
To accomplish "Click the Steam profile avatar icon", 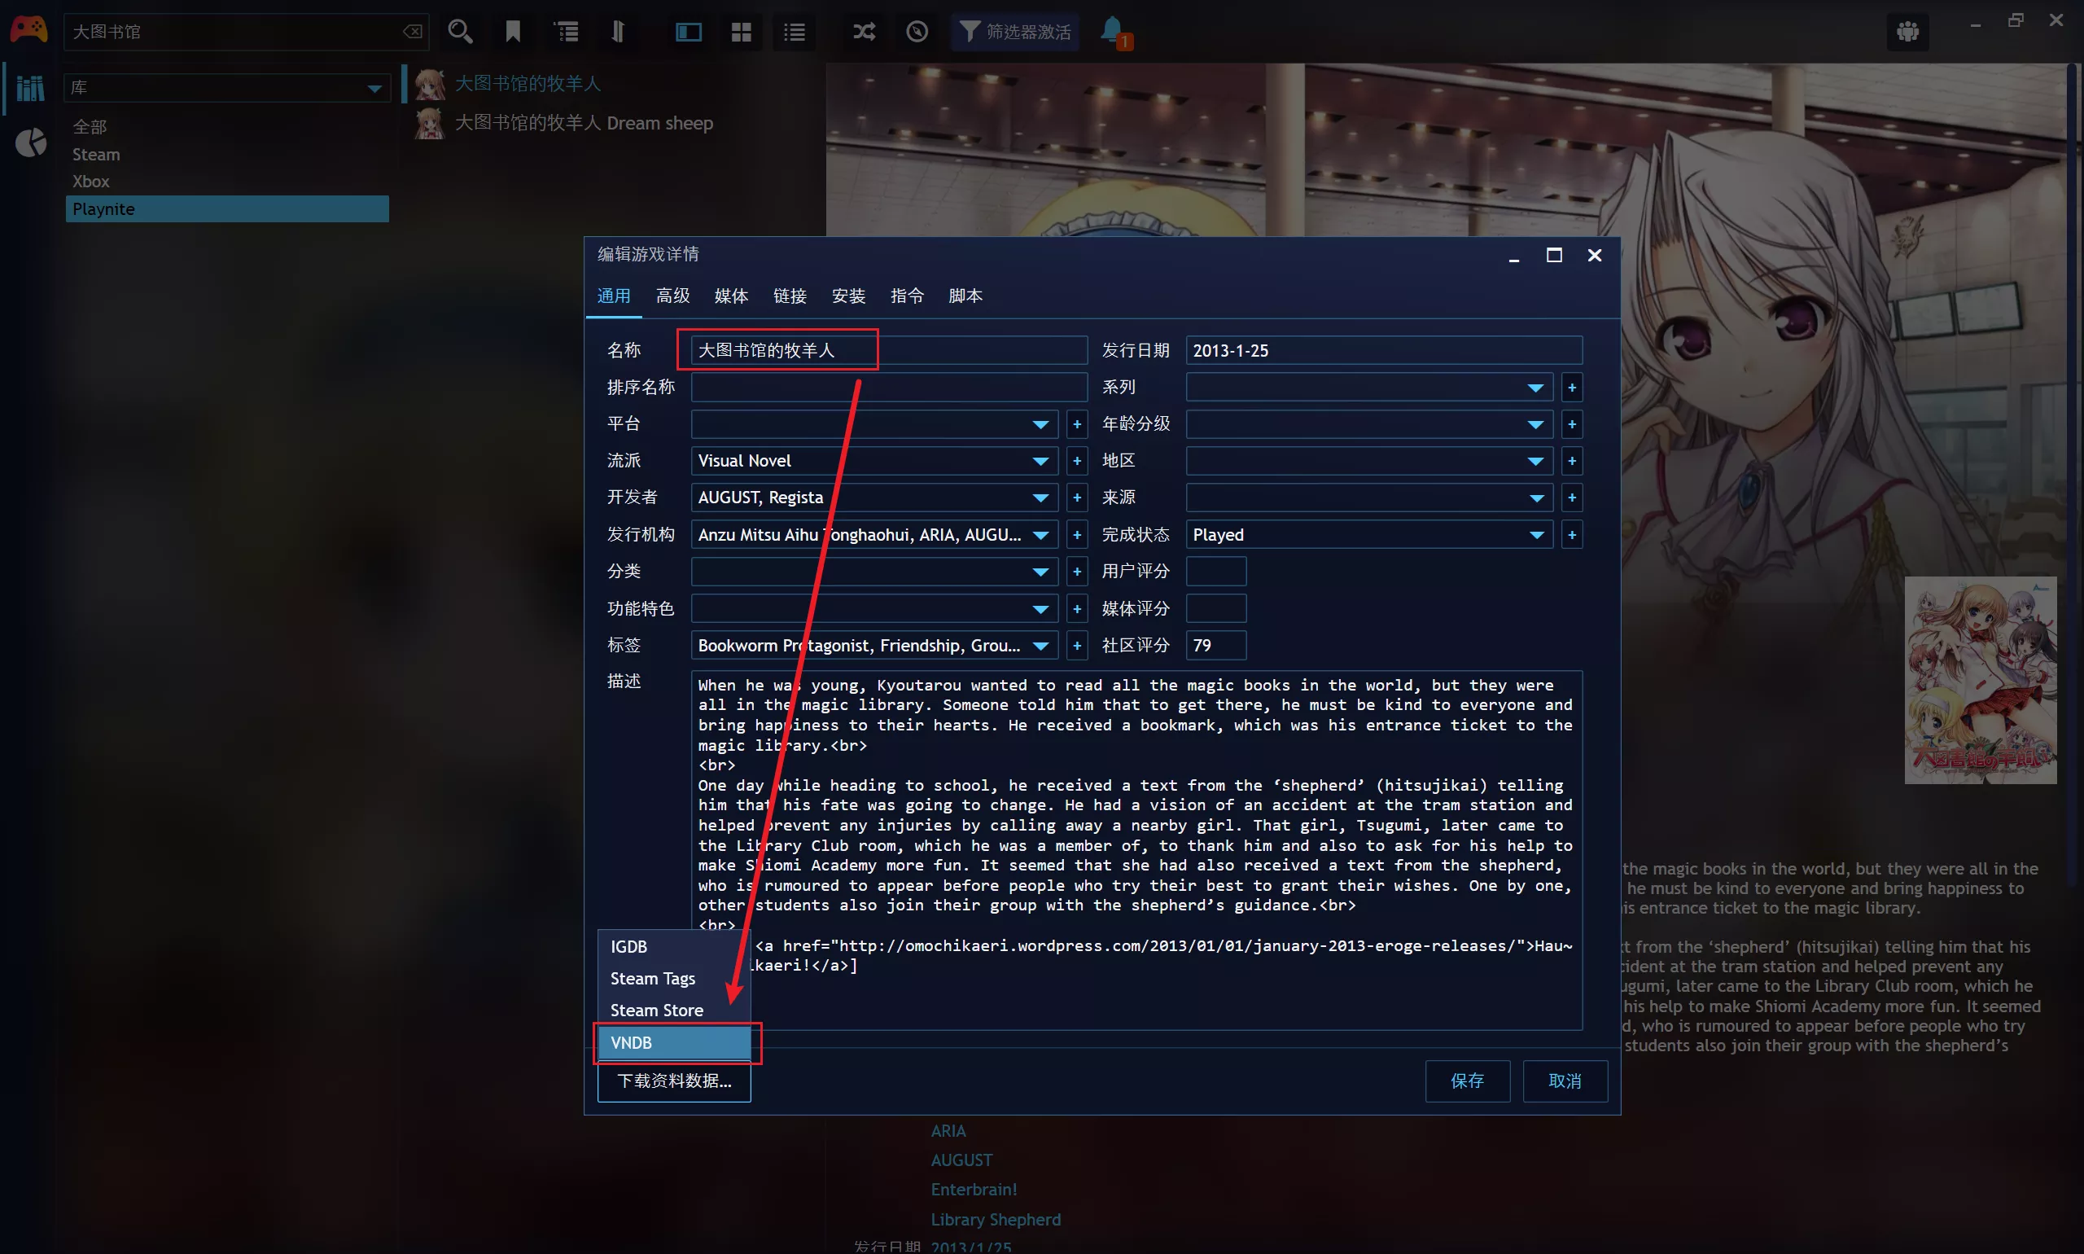I will [x=1907, y=30].
